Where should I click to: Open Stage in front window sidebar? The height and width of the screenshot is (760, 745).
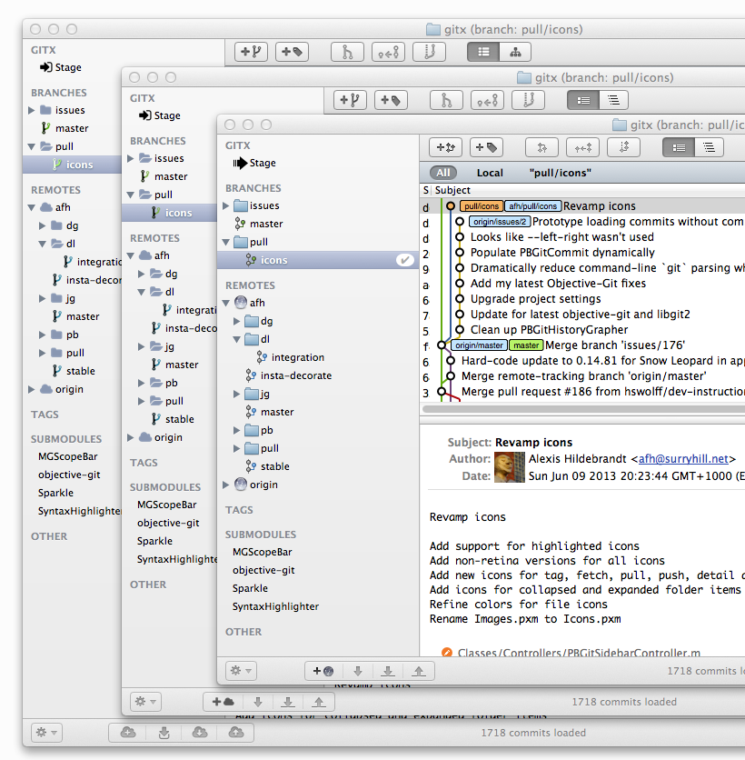coord(253,163)
